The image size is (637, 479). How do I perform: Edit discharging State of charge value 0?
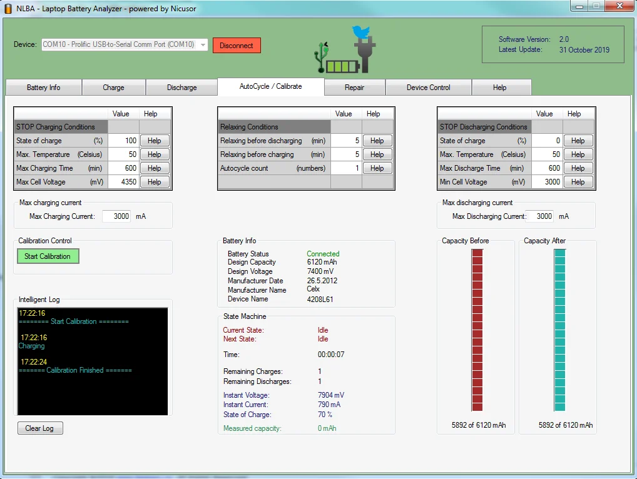[x=547, y=141]
